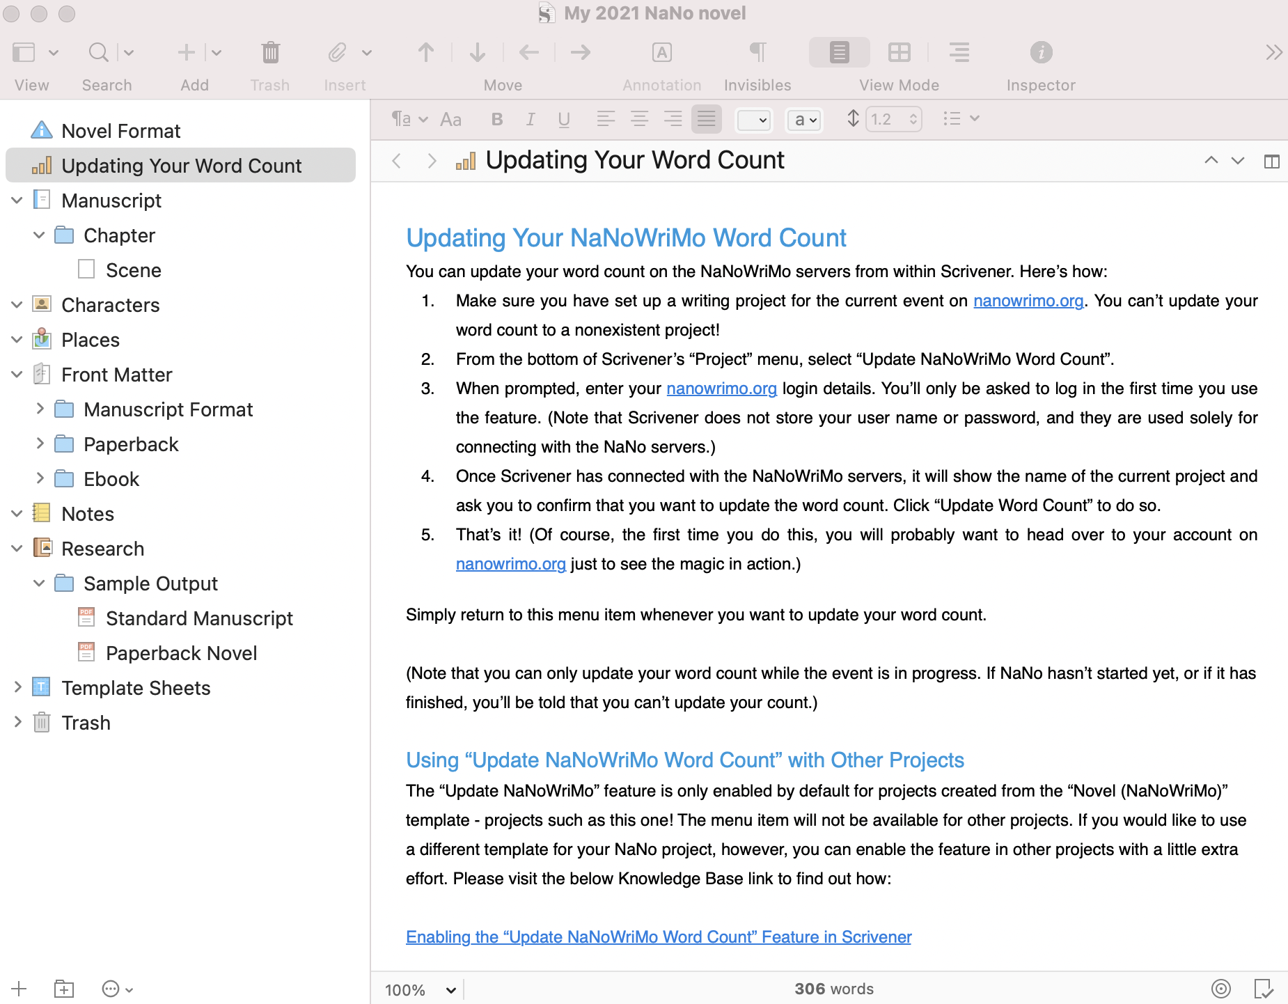Click the line spacing stepper 1.2
This screenshot has width=1288, height=1004.
[913, 120]
